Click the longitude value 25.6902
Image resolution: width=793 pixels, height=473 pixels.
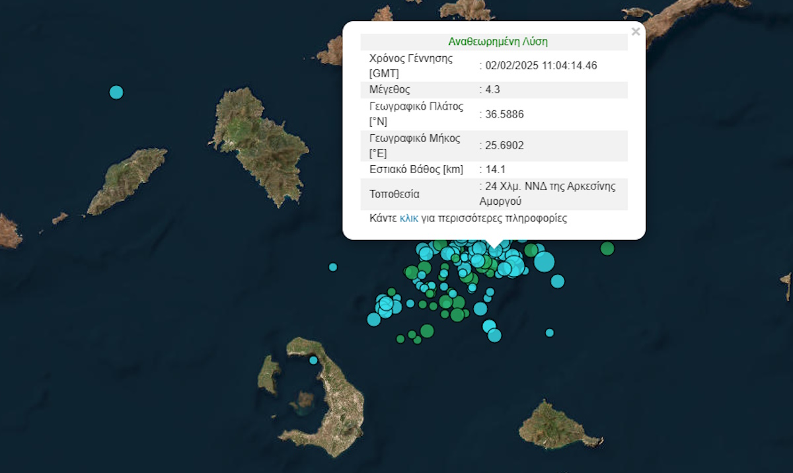[504, 145]
